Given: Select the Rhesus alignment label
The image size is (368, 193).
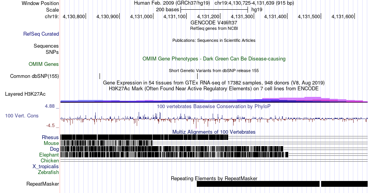Looking at the screenshot, I should coord(50,137).
